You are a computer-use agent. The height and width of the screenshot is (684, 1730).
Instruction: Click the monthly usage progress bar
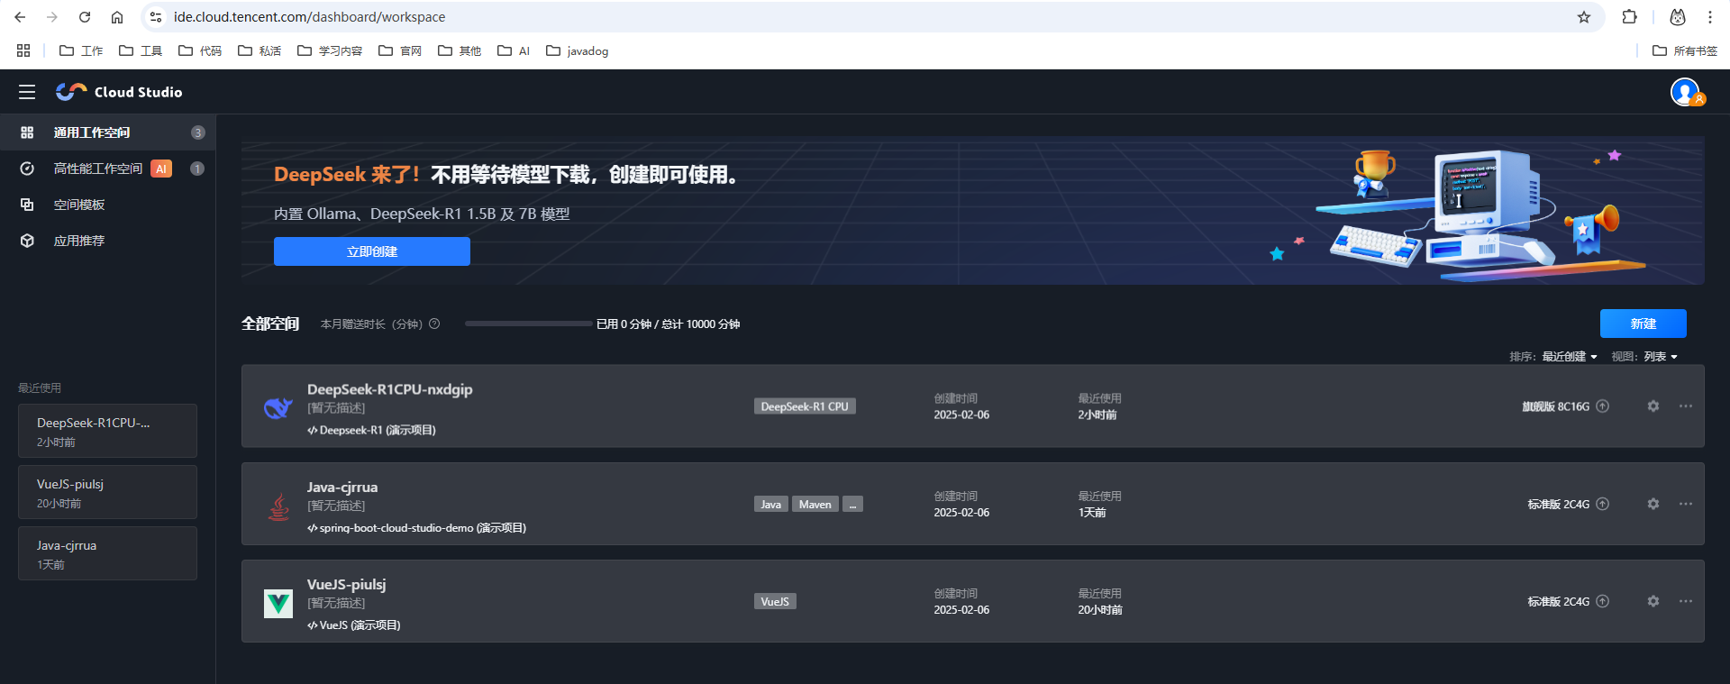(x=528, y=324)
